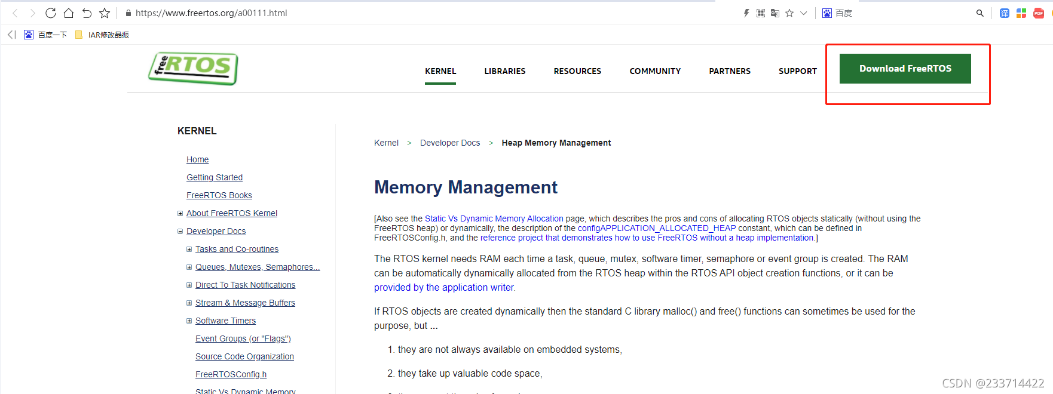Click the lightning bolt speed mode icon

click(746, 13)
